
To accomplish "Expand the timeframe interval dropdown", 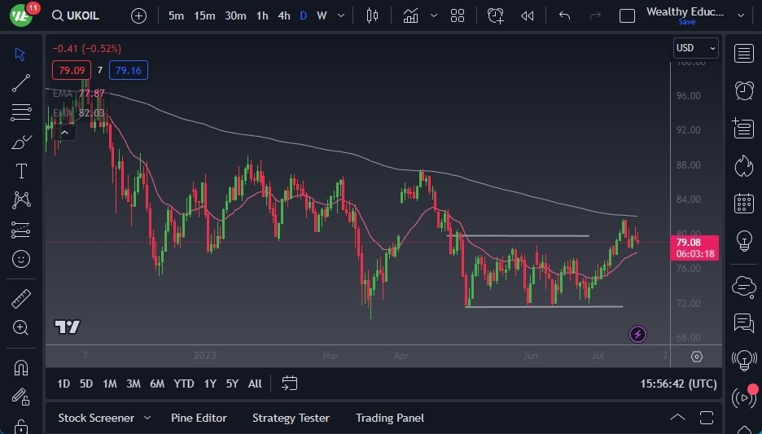I will (x=341, y=16).
